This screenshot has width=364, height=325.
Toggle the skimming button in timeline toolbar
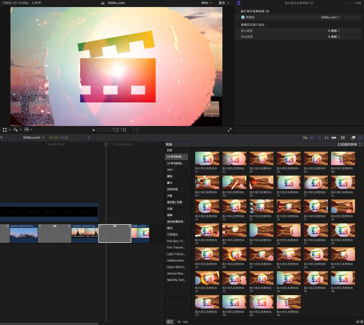click(x=312, y=138)
